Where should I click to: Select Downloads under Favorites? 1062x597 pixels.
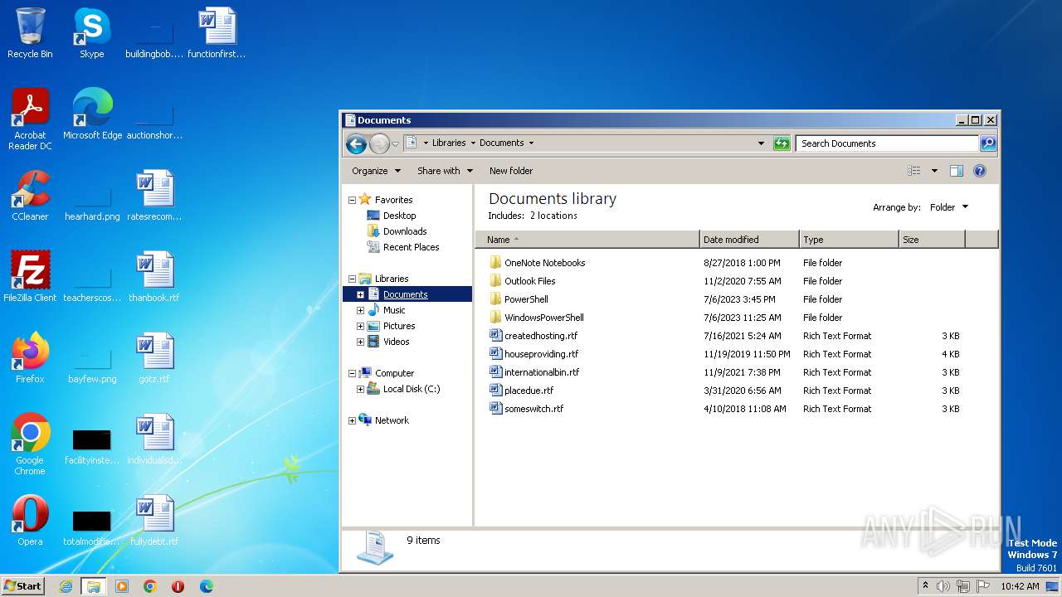[x=397, y=231]
